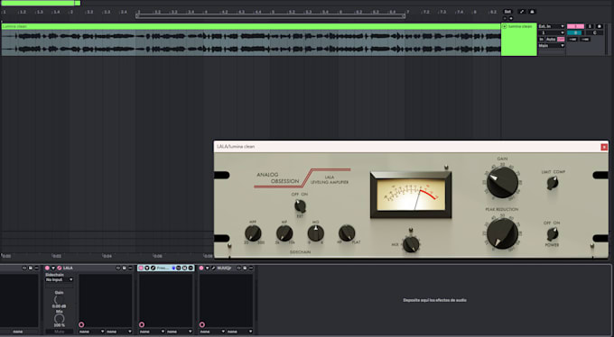Click the HPF sidechain knob

[x=253, y=233]
